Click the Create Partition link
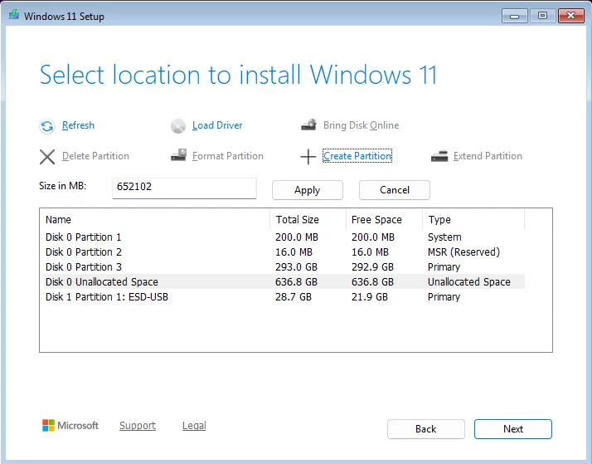 [x=357, y=156]
